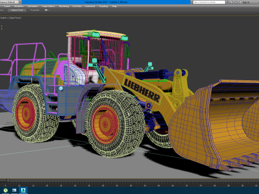Open the Graph Editors menu

49,6
